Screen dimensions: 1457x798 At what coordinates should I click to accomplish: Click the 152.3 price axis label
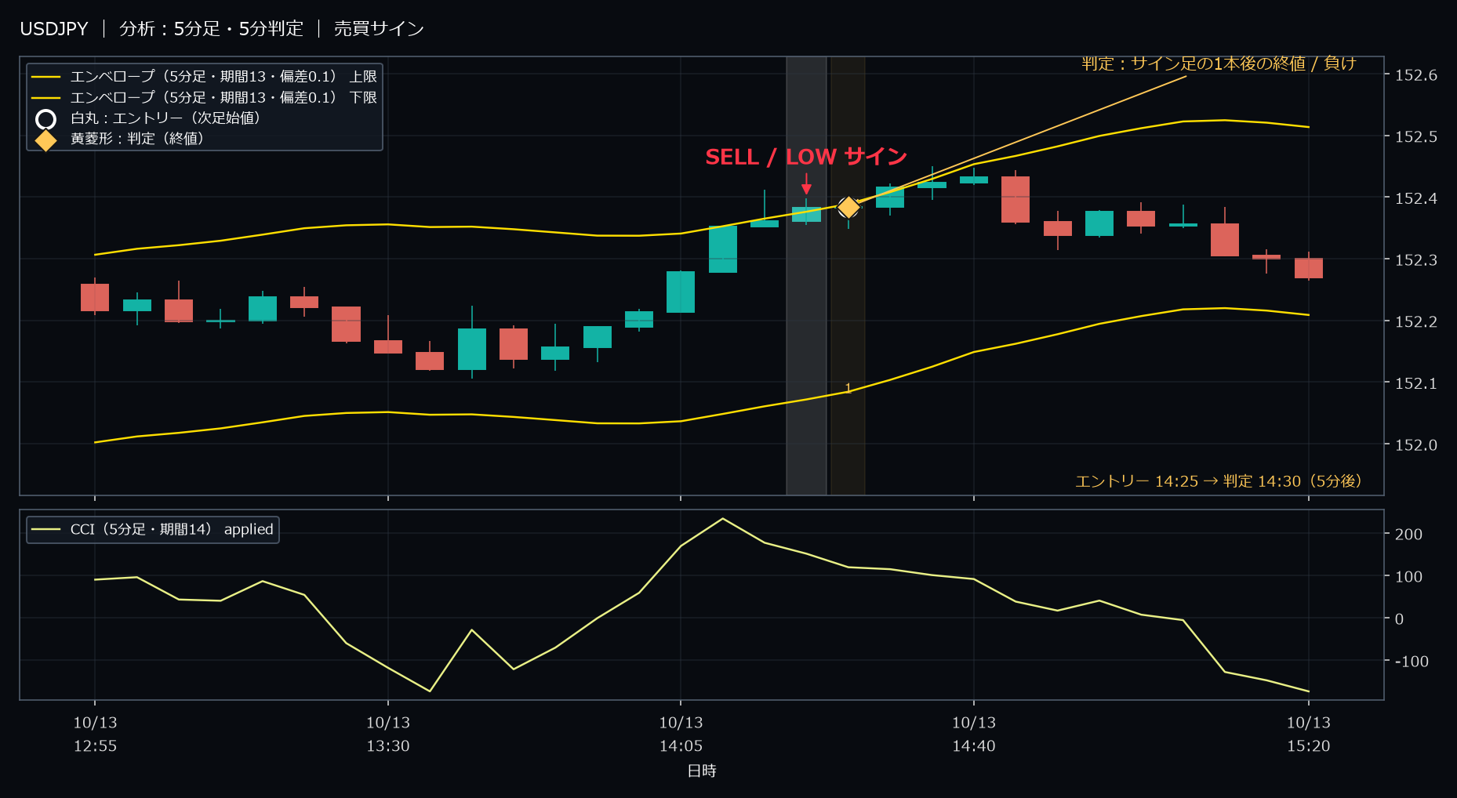pos(1416,259)
